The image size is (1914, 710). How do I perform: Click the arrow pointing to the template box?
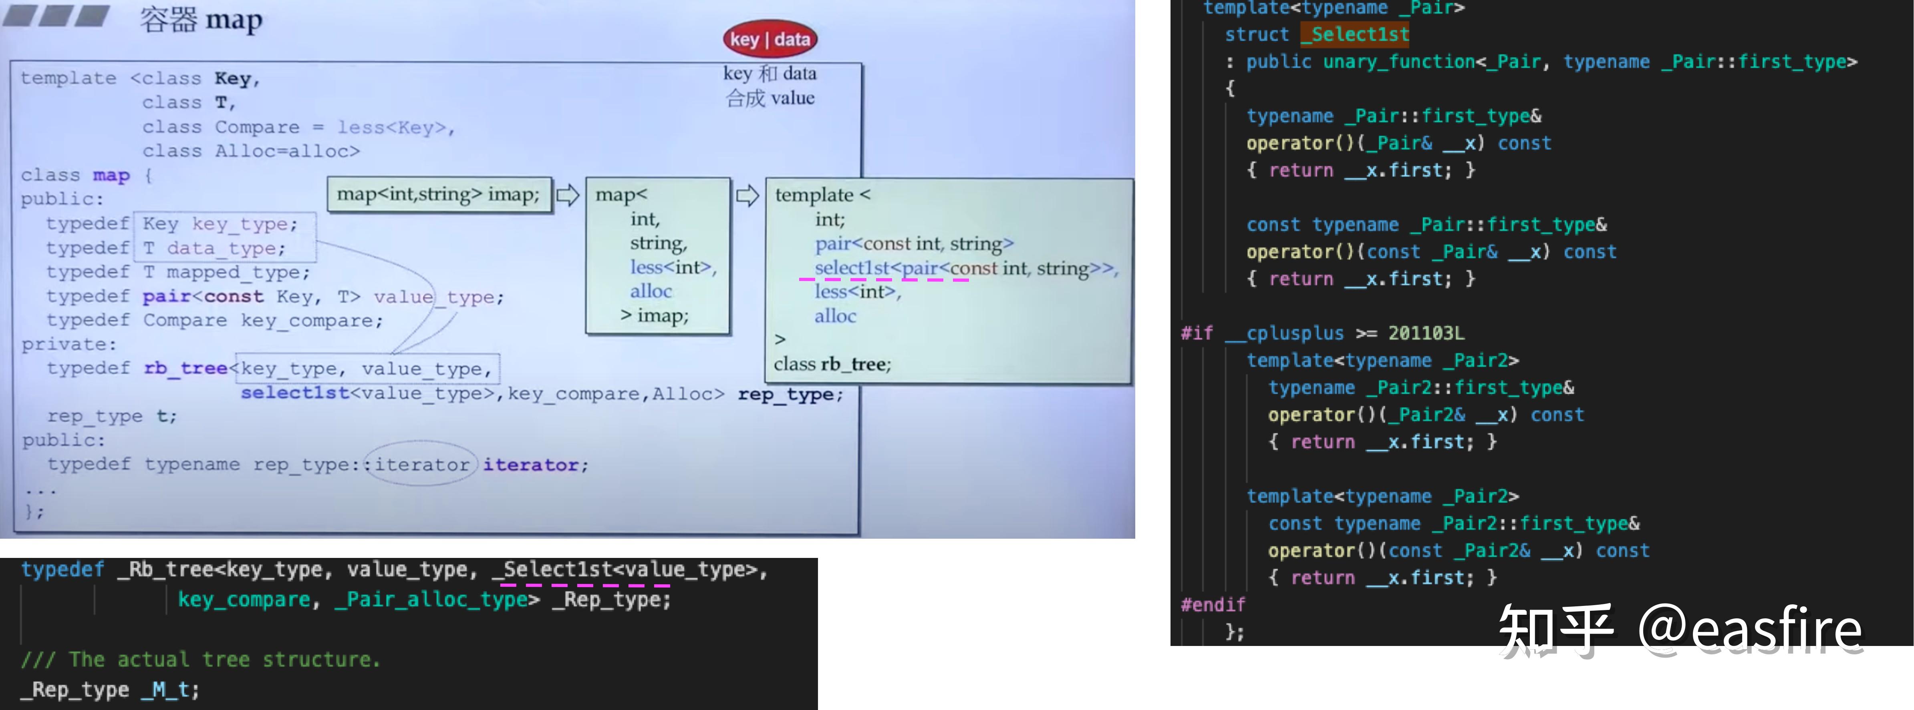click(747, 195)
